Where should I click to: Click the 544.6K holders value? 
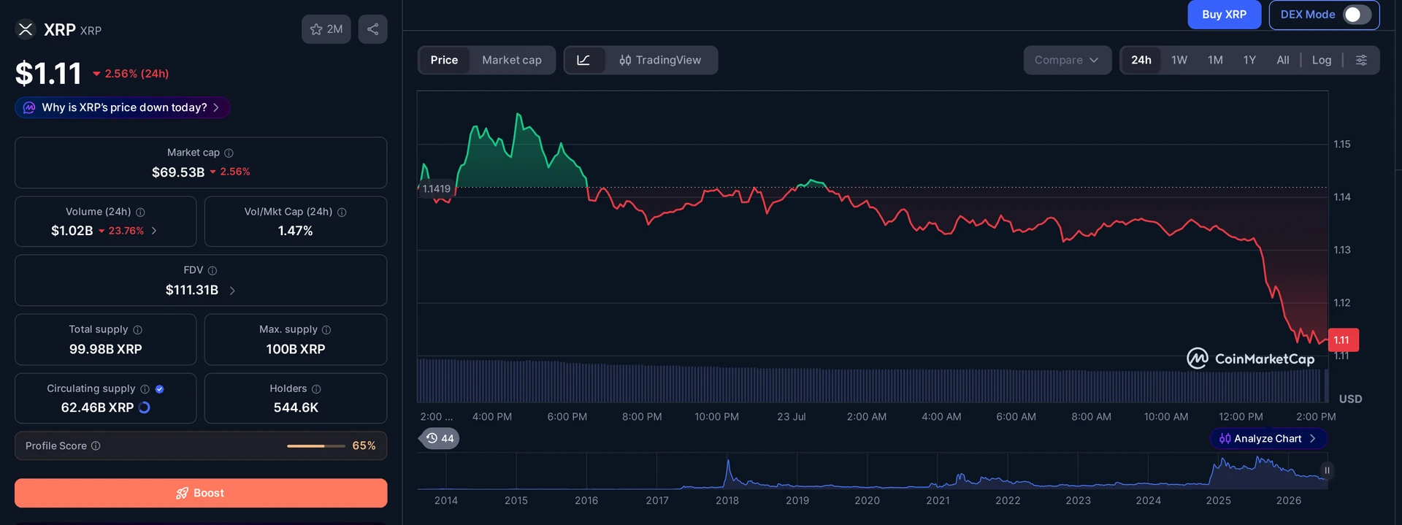(x=296, y=407)
